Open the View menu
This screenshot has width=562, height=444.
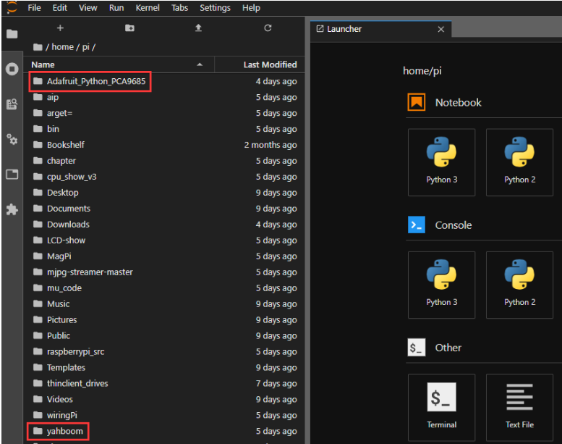[88, 8]
